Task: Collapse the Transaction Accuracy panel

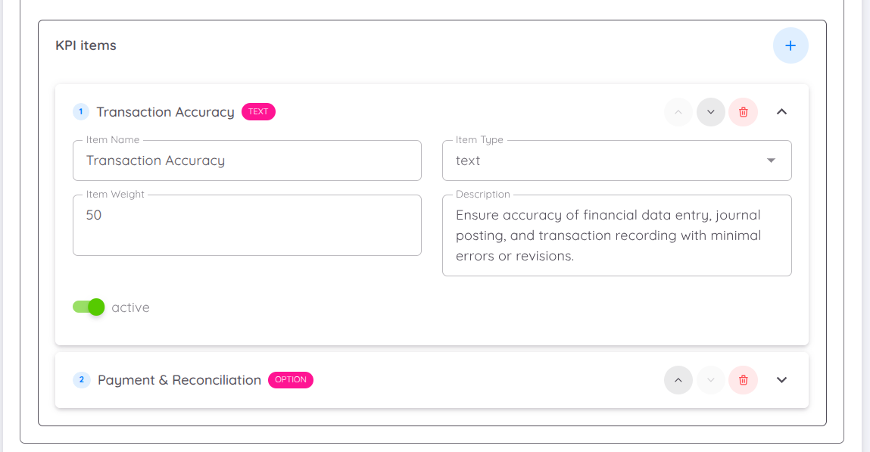Action: 781,112
